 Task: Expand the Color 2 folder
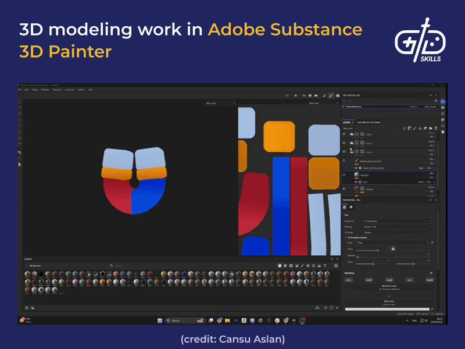coord(352,143)
